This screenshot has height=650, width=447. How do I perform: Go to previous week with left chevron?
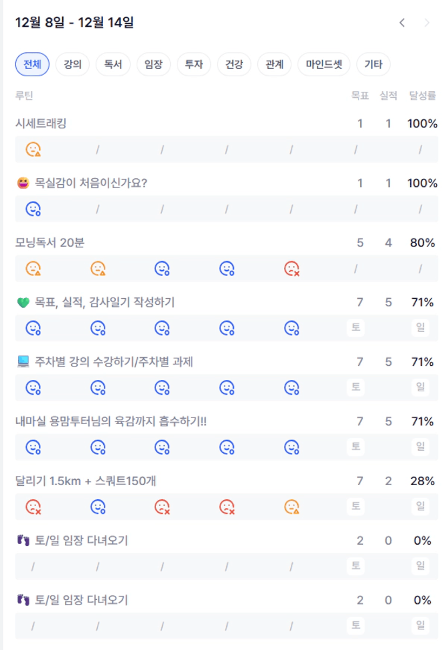[402, 23]
